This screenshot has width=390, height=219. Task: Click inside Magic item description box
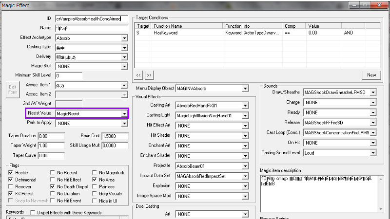[319, 194]
